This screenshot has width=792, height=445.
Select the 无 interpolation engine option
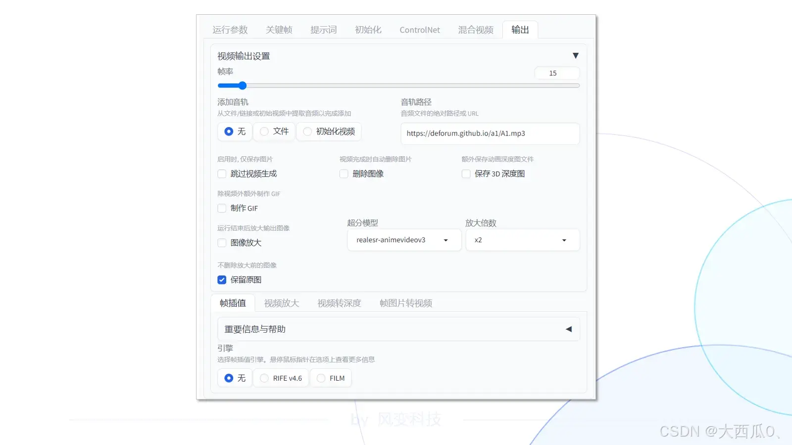[235, 378]
